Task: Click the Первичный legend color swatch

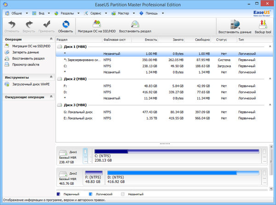Action: click(x=58, y=194)
